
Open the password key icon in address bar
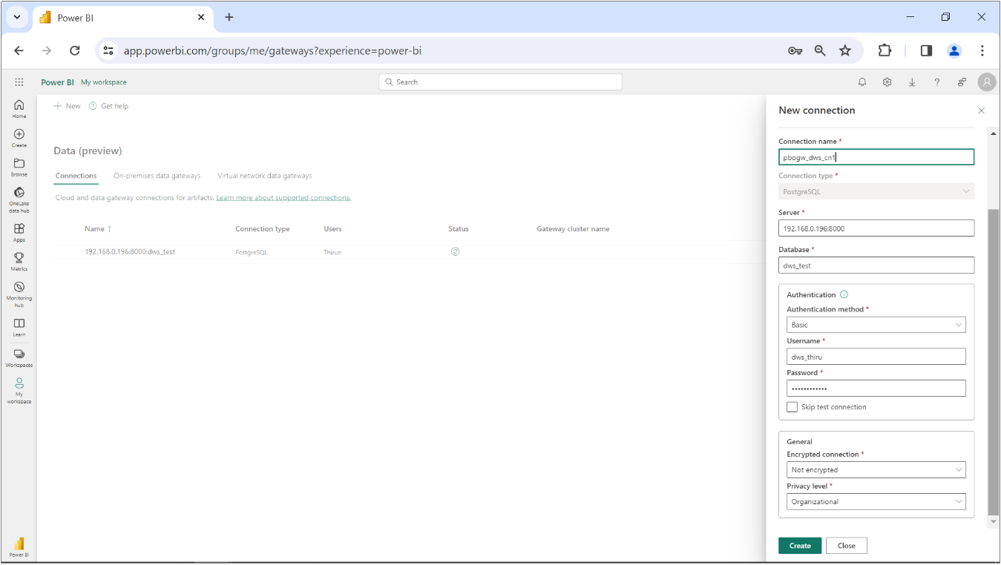(795, 50)
